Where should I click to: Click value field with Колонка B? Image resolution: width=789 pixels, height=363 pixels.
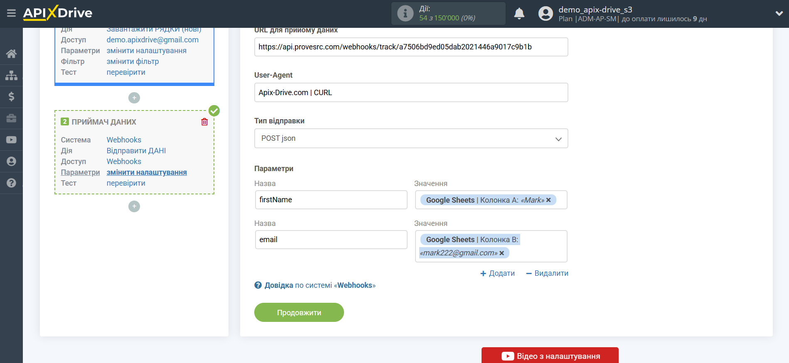click(491, 246)
